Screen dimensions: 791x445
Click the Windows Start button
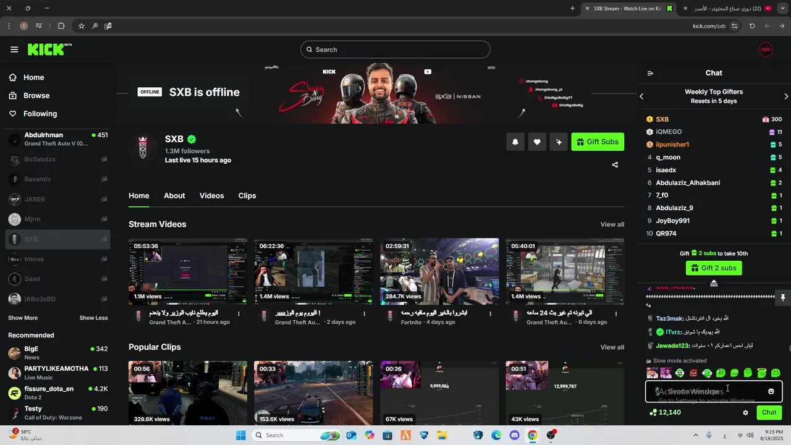pos(241,435)
